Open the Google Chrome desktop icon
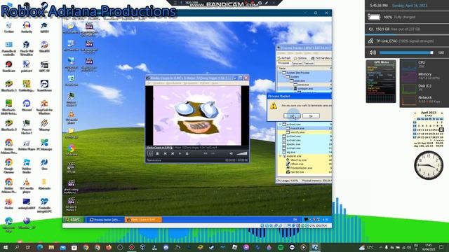Screen dimensions: 449x252 (9, 166)
